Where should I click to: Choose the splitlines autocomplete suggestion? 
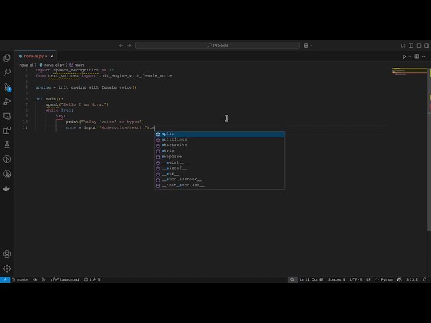click(220, 139)
